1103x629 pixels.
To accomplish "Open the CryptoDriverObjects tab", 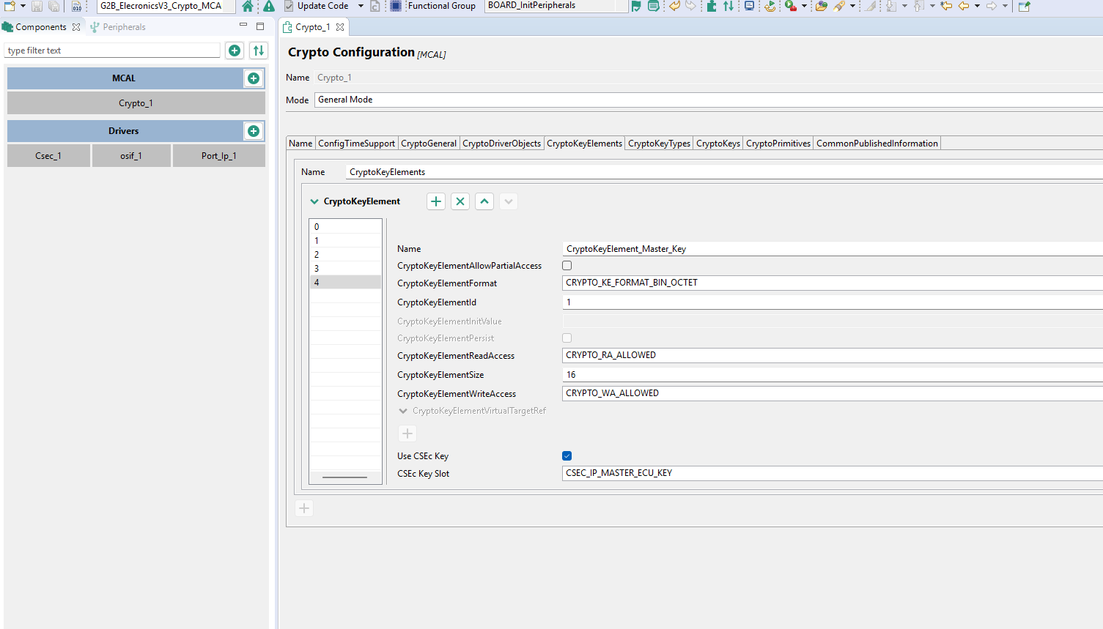I will pos(501,143).
